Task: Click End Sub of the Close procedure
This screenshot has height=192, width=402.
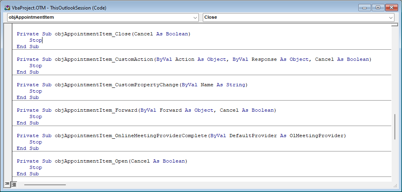Action: [x=28, y=47]
